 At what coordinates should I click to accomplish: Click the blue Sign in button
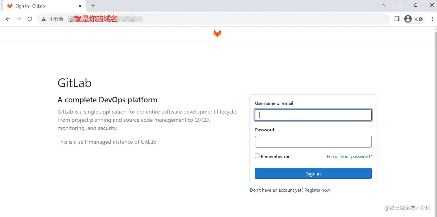(x=313, y=173)
